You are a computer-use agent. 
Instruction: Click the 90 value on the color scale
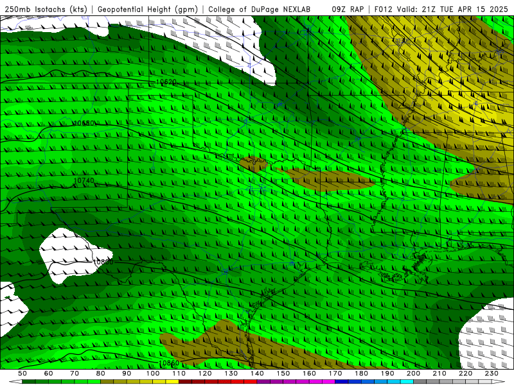[127, 373]
